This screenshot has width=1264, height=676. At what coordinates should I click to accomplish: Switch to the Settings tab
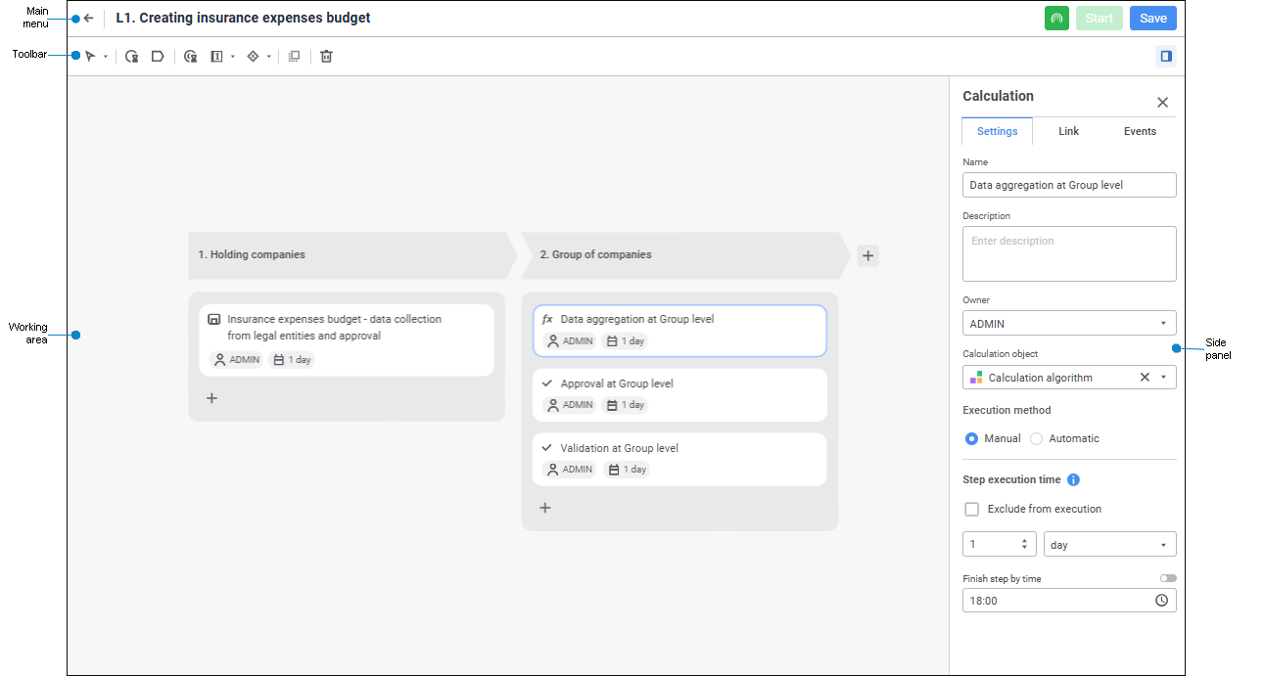tap(997, 131)
